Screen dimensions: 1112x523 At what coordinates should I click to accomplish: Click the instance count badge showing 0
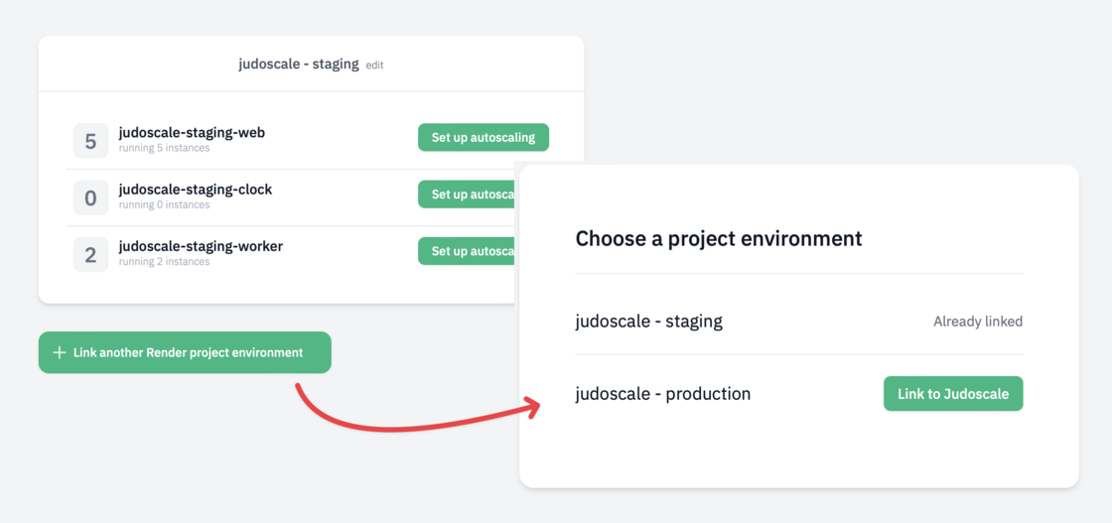pos(90,197)
